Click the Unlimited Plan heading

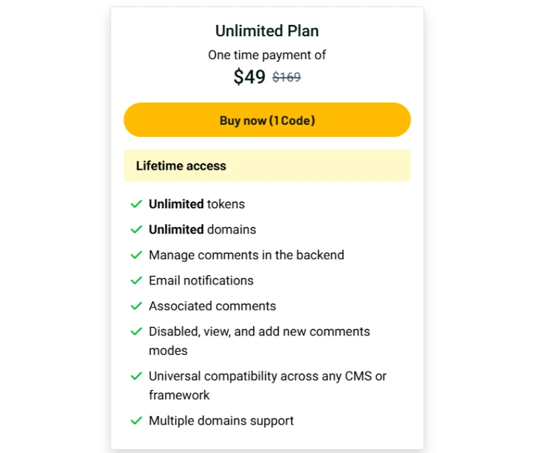(x=267, y=31)
